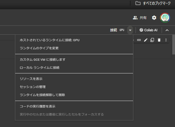Open the Google account avatar
Screen dimensions: 175x127
pos(165,18)
